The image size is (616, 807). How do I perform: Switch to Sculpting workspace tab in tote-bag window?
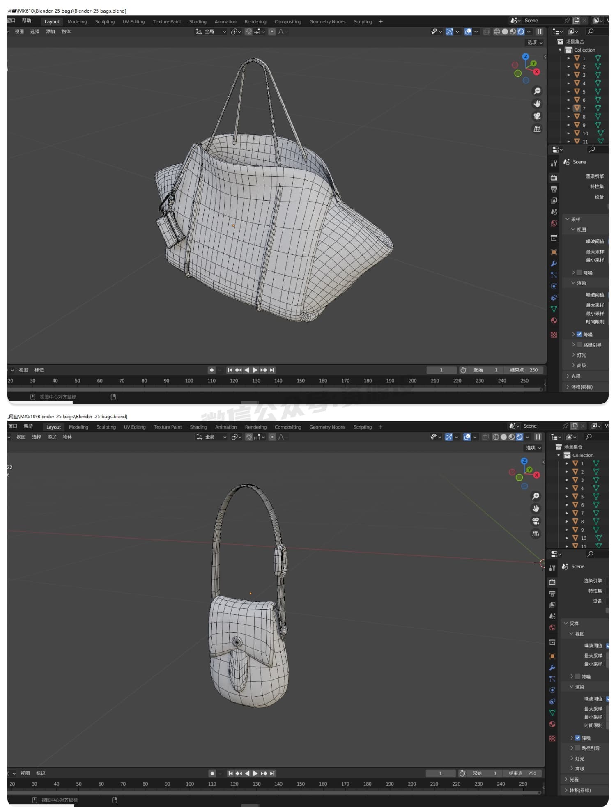point(105,22)
